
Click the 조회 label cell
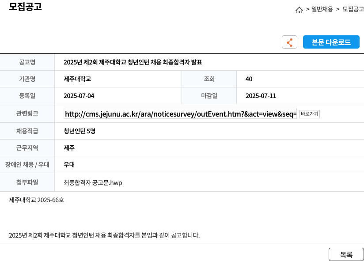(x=209, y=79)
